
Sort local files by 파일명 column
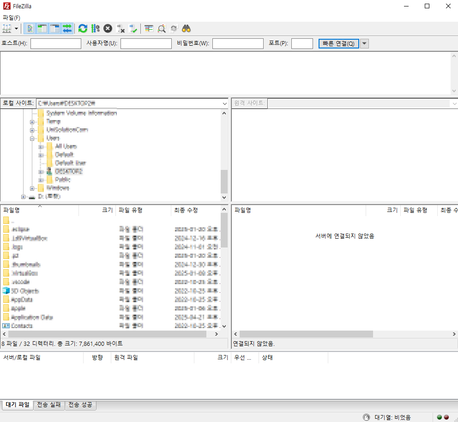pyautogui.click(x=39, y=210)
